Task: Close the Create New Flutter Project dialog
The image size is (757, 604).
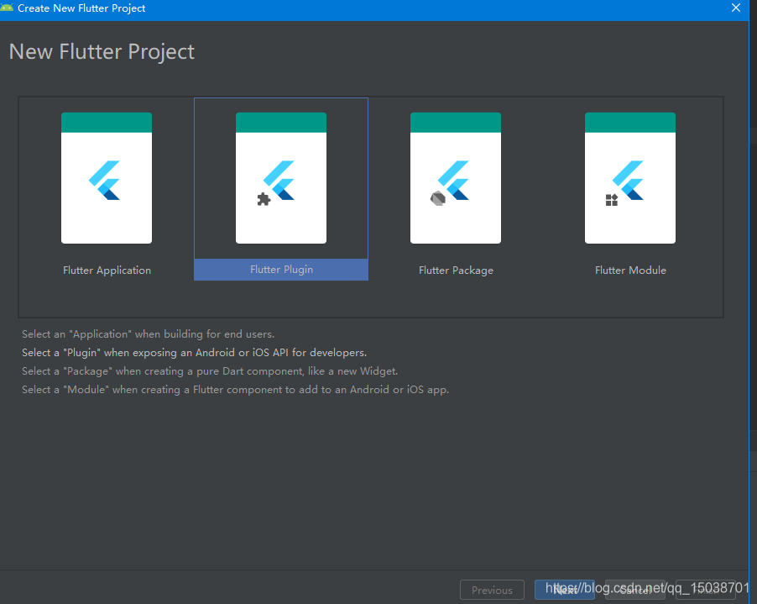Action: pos(736,8)
